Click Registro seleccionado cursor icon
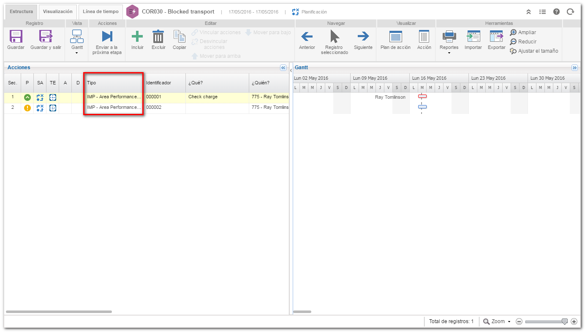Image resolution: width=585 pixels, height=332 pixels. point(335,36)
